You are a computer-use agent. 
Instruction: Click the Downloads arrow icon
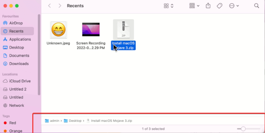tap(5, 64)
